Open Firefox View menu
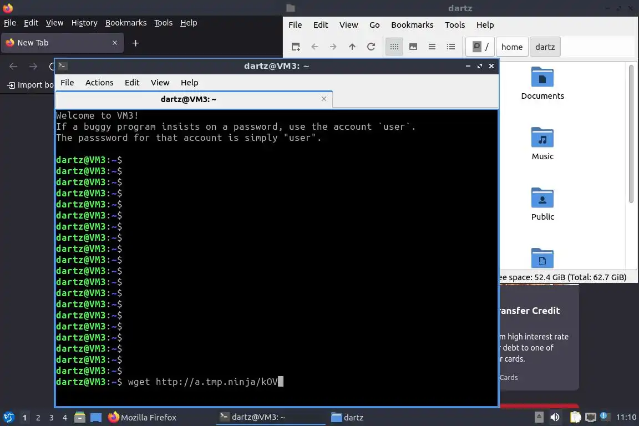 tap(54, 23)
